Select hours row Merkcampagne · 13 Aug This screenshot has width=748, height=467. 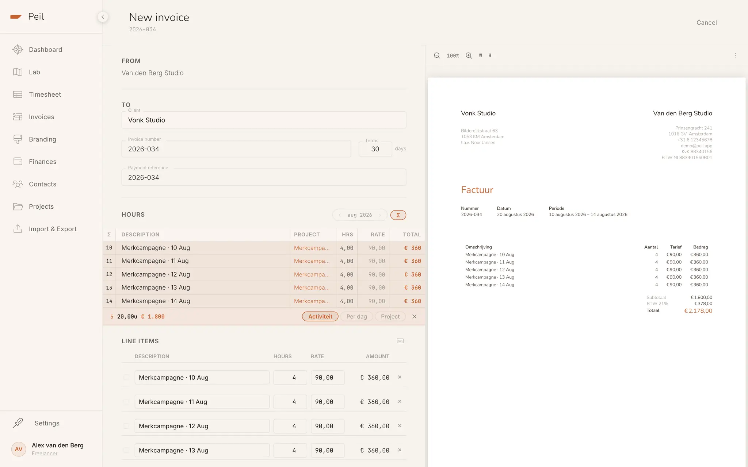[264, 288]
